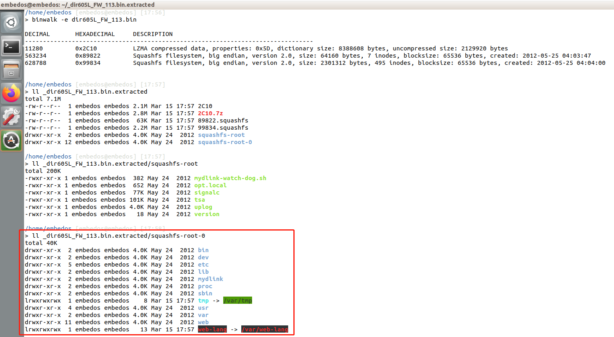This screenshot has height=337, width=614.
Task: Click the opt.local file name
Action: coord(210,185)
